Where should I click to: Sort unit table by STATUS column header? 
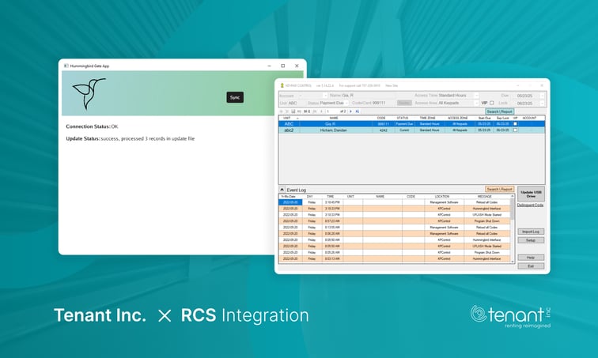(x=403, y=118)
